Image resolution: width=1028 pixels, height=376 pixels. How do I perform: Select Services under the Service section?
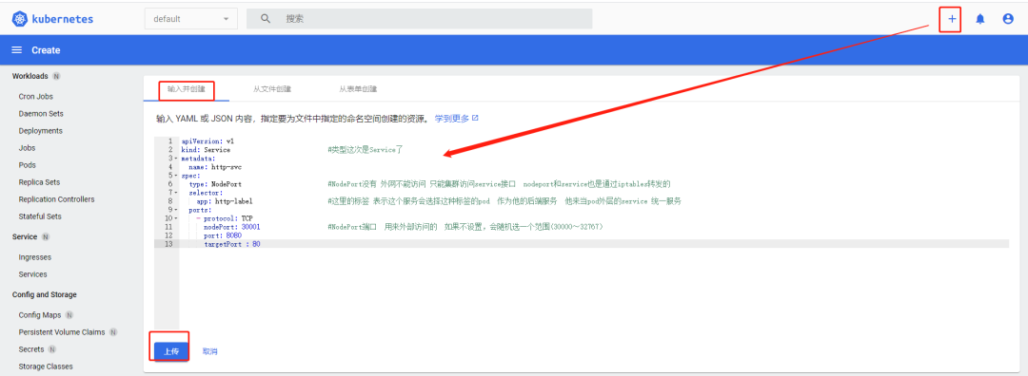pos(32,274)
